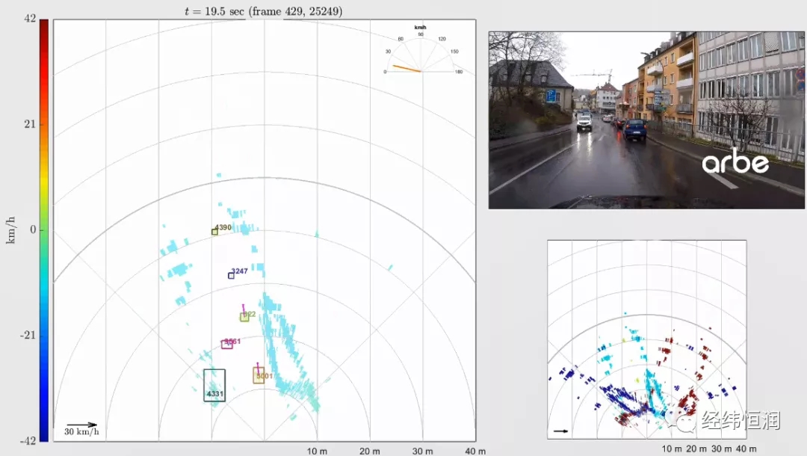
Task: Click the white car in the camera view
Action: point(584,123)
